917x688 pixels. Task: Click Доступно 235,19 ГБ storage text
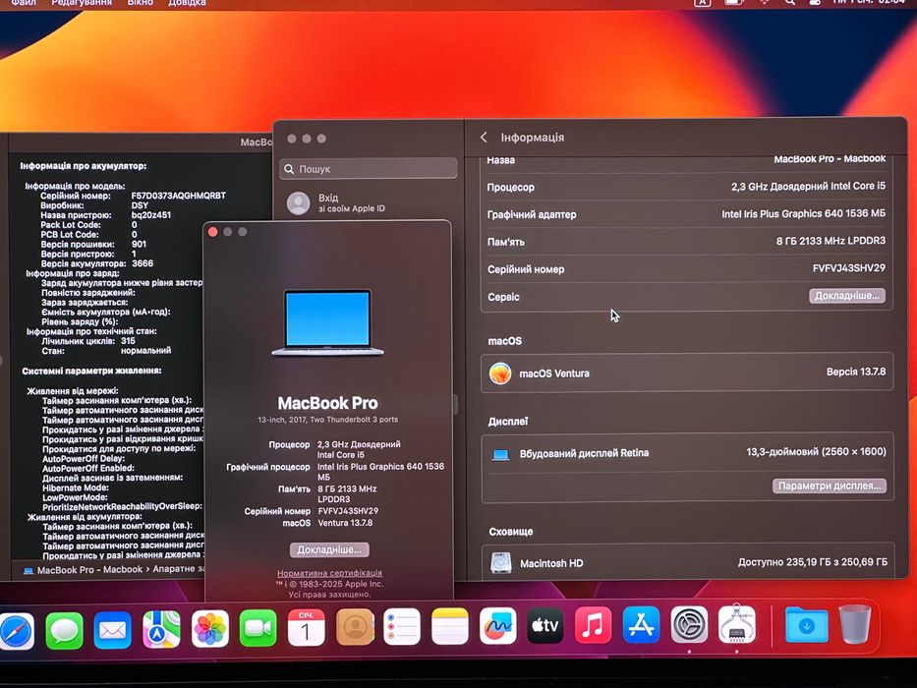(x=812, y=561)
